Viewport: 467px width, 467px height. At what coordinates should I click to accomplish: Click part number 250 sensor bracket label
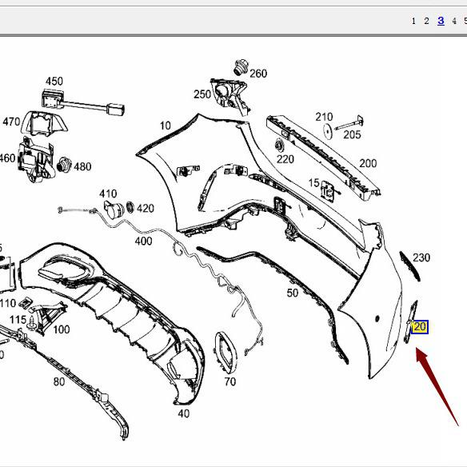[202, 94]
